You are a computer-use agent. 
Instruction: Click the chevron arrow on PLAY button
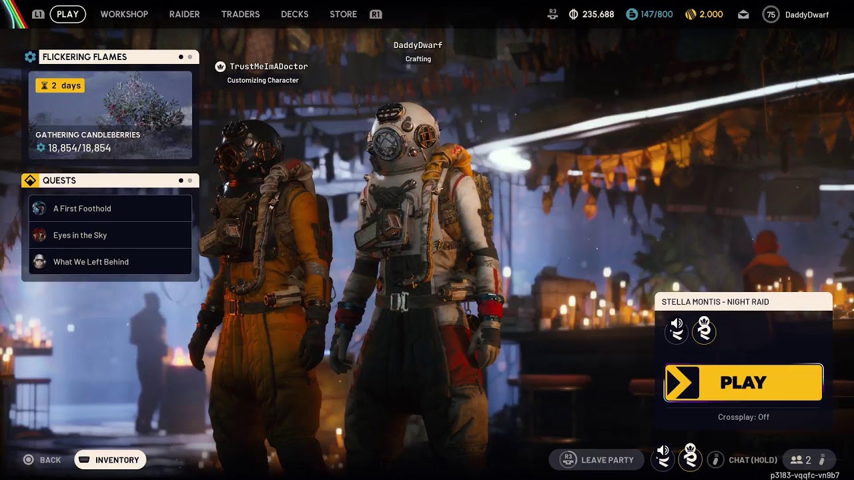pos(682,383)
